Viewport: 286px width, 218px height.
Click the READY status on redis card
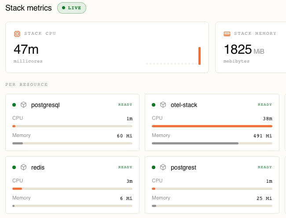pyautogui.click(x=125, y=167)
